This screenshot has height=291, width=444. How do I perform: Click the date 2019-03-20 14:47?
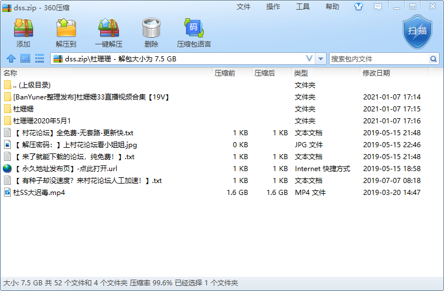coord(392,193)
